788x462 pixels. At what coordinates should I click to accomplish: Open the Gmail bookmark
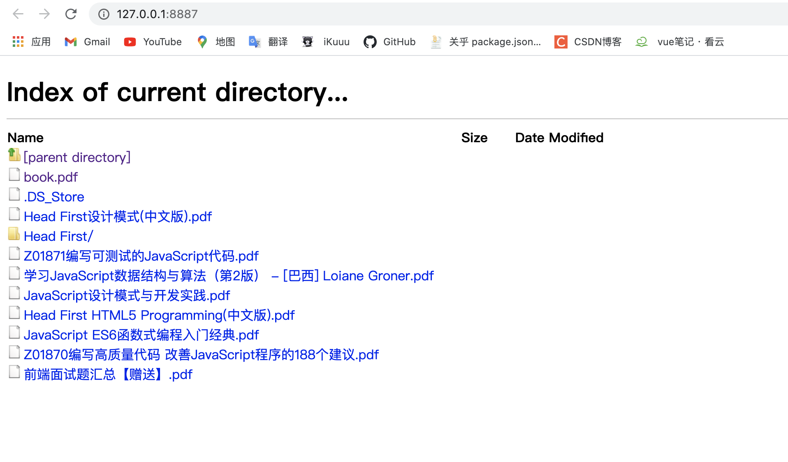87,42
